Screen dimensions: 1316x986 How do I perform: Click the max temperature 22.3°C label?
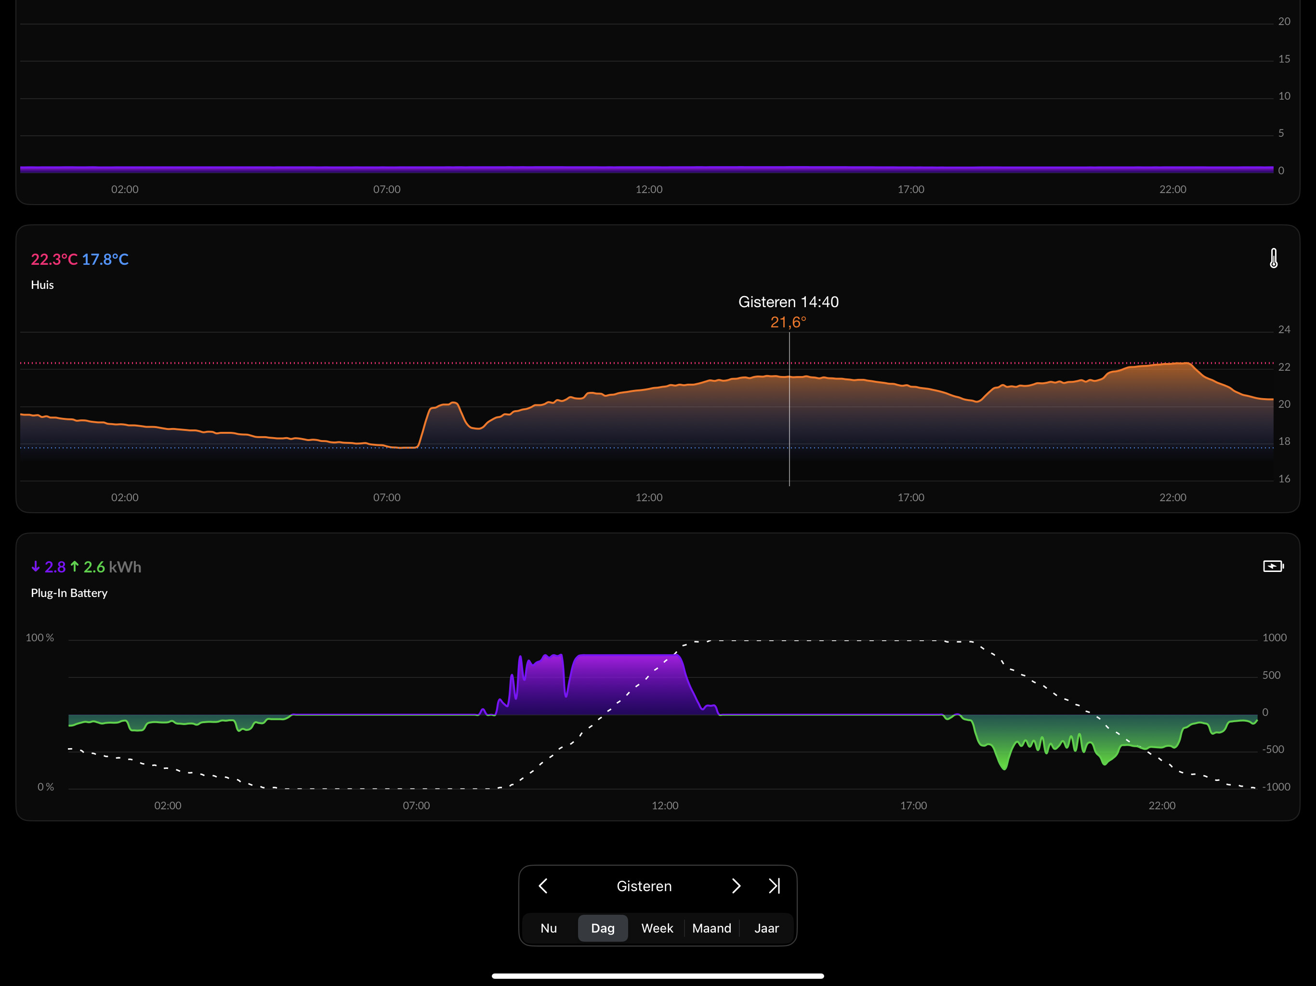pos(54,259)
